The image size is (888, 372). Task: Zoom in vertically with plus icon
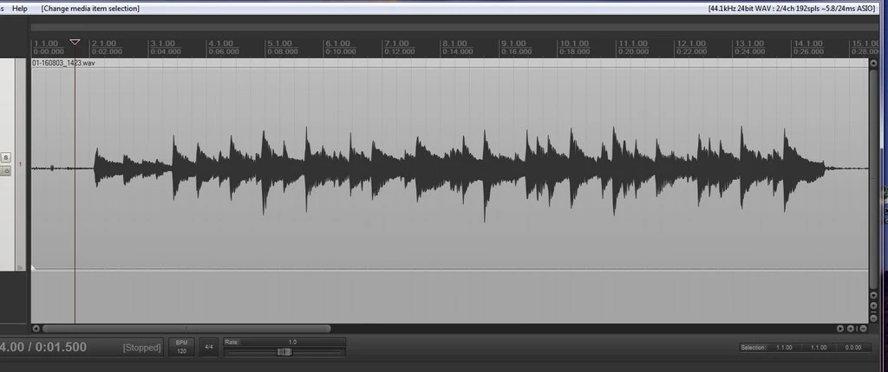873,306
